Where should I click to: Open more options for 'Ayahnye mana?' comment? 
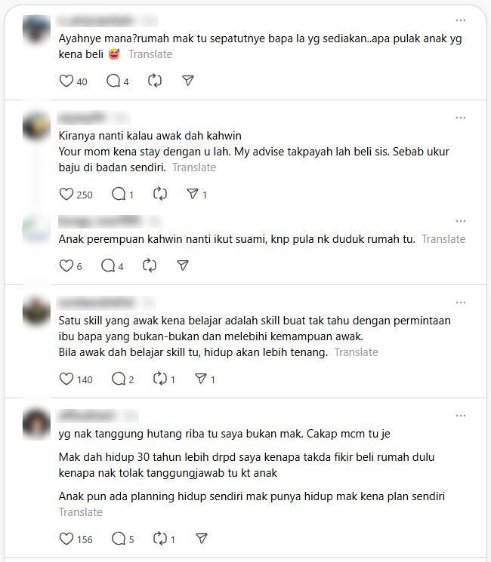[x=461, y=20]
